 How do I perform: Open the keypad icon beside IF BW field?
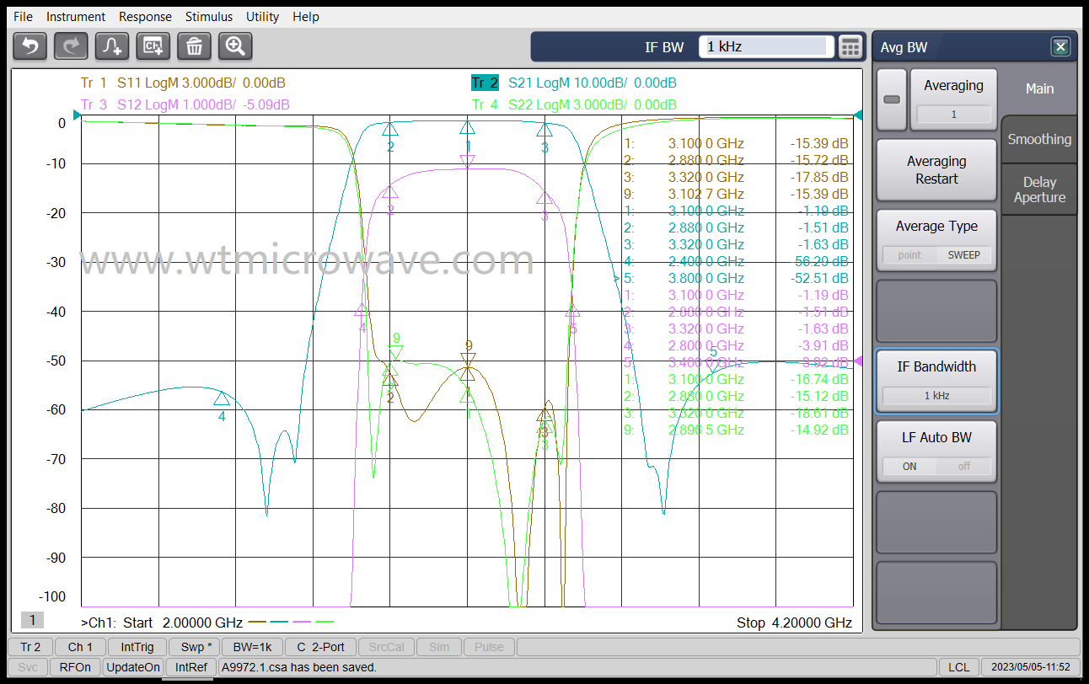pos(850,46)
